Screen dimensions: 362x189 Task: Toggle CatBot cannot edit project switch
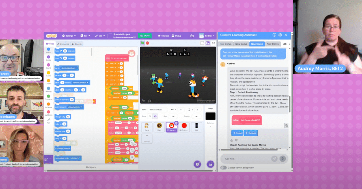[x=223, y=168]
